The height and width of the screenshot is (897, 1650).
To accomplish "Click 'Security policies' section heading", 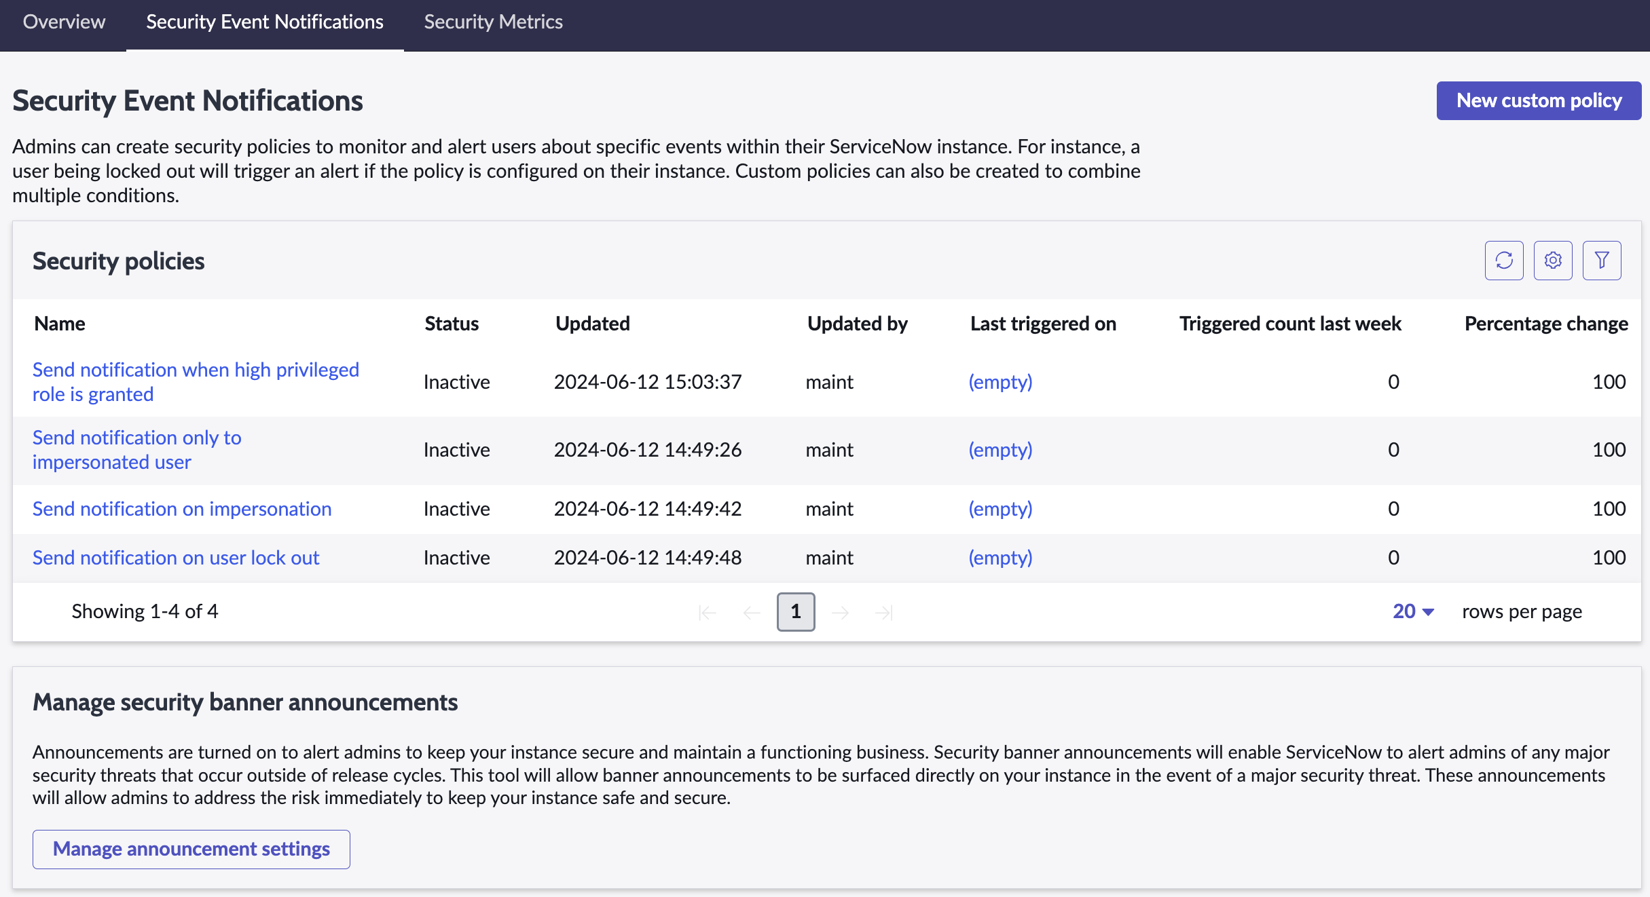I will click(x=118, y=261).
